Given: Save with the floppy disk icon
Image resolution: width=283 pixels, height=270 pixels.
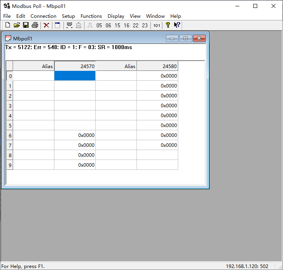Looking at the screenshot, I should click(x=26, y=25).
